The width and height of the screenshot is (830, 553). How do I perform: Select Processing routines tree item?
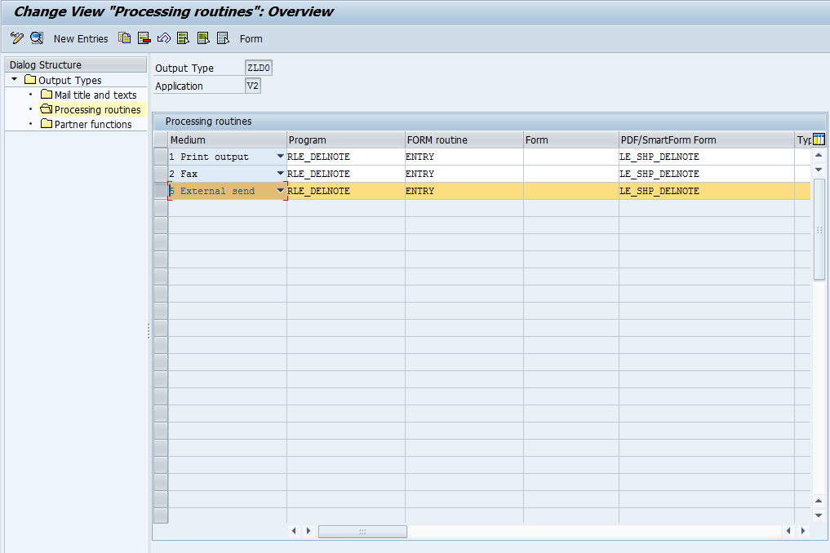(97, 109)
